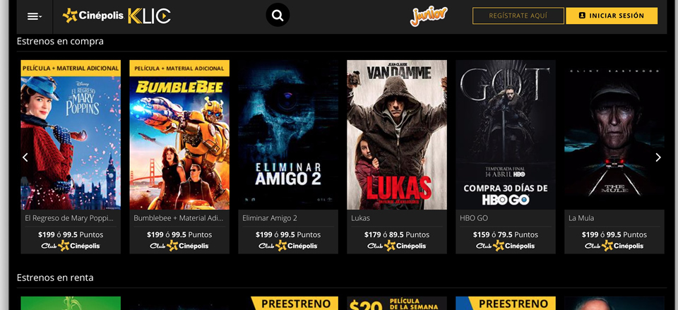Open the Bumblebee movie poster
The width and height of the screenshot is (678, 310).
coord(179,135)
